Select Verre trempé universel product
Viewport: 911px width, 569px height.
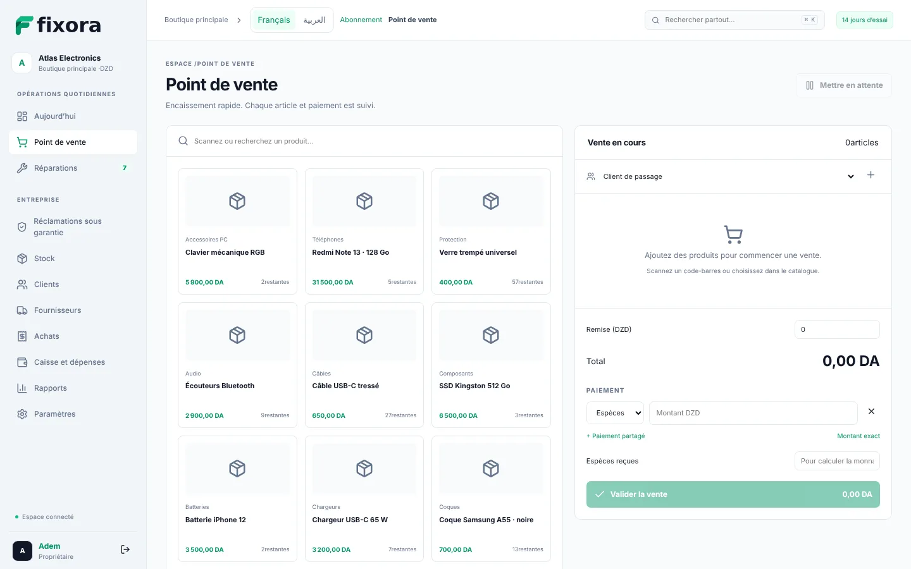coord(491,231)
